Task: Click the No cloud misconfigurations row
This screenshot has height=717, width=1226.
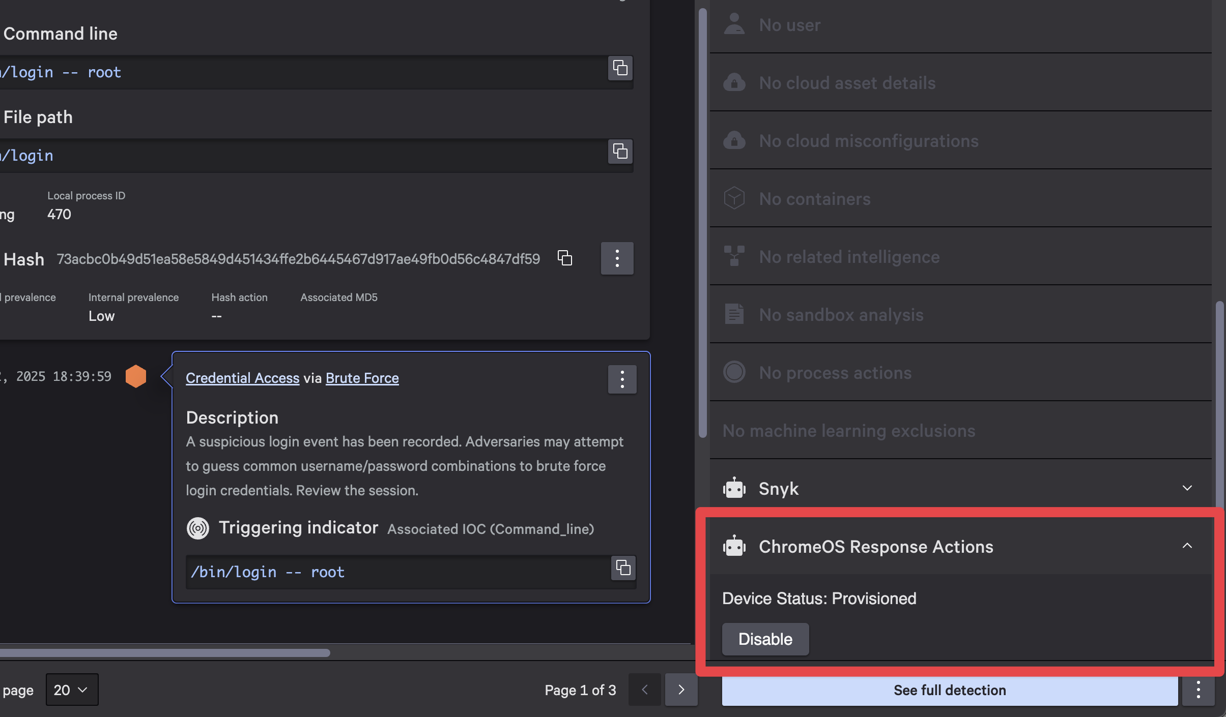Action: (961, 140)
